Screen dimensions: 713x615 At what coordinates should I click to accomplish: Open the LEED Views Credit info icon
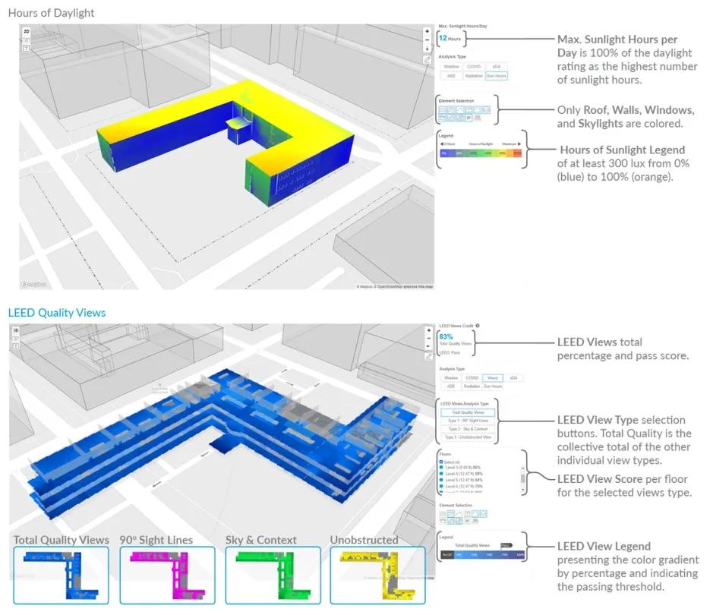(478, 326)
